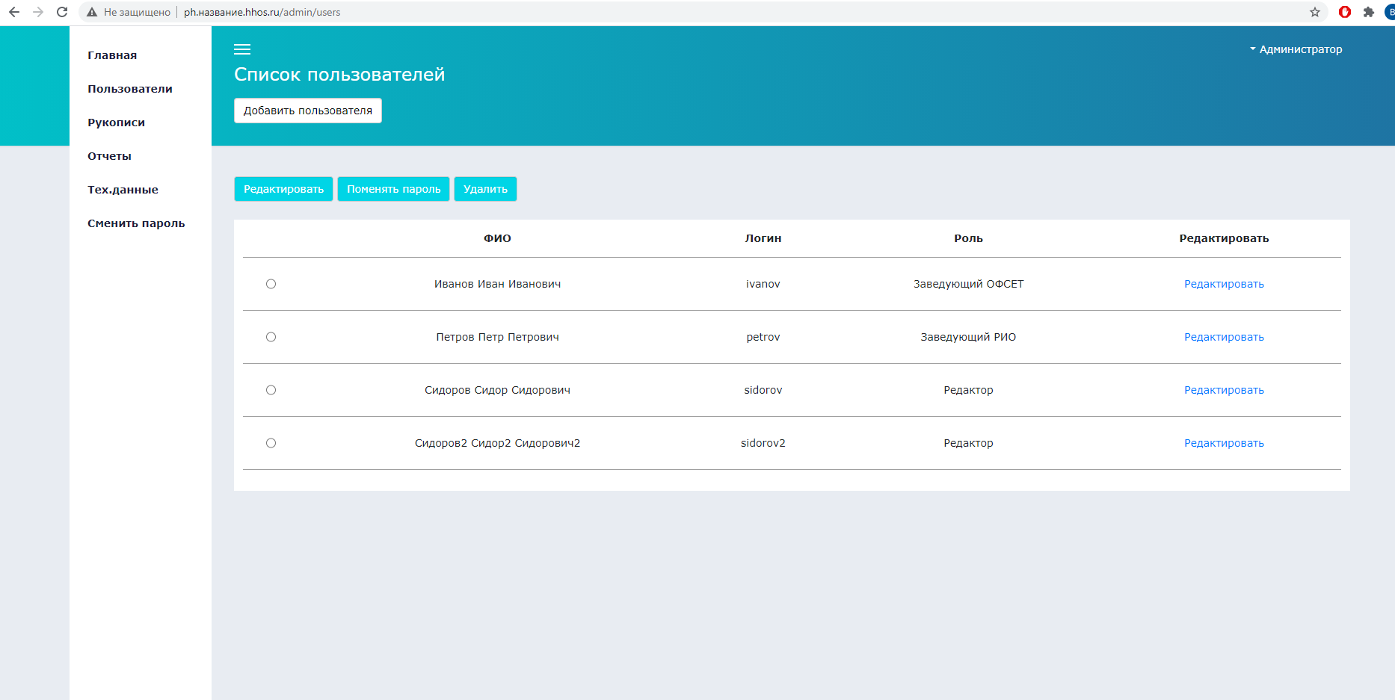Reload the page with refresh icon
Image resolution: width=1395 pixels, height=700 pixels.
pyautogui.click(x=62, y=12)
